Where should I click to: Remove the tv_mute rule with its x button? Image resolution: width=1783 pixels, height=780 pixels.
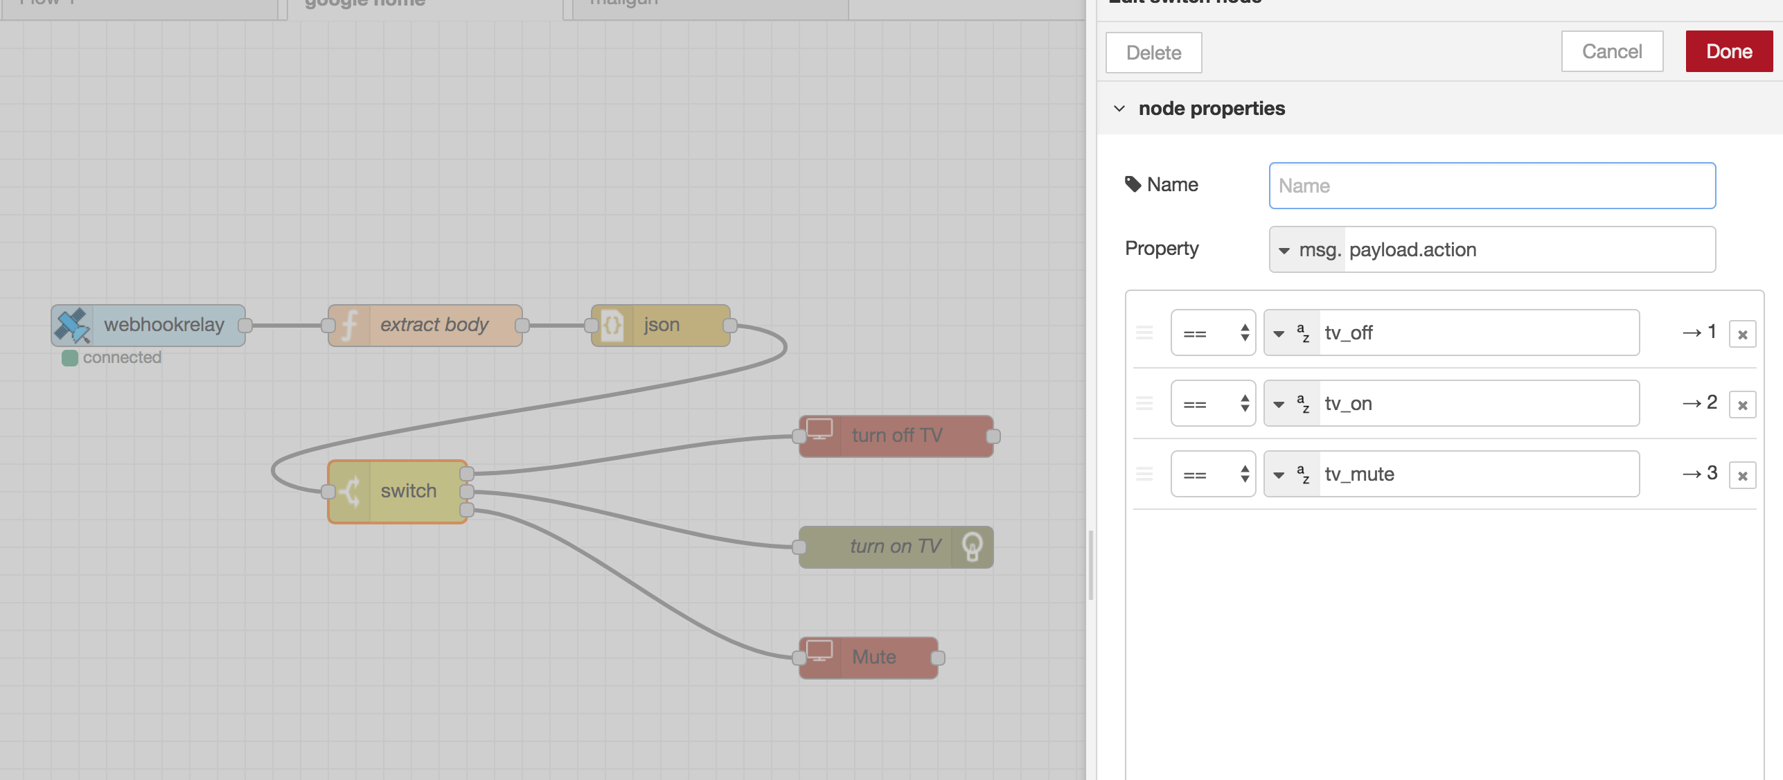(x=1744, y=475)
